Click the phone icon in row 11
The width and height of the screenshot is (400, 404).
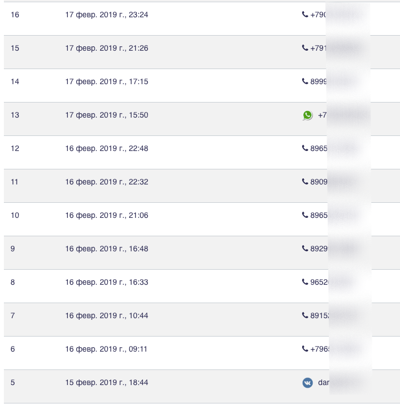tap(305, 182)
